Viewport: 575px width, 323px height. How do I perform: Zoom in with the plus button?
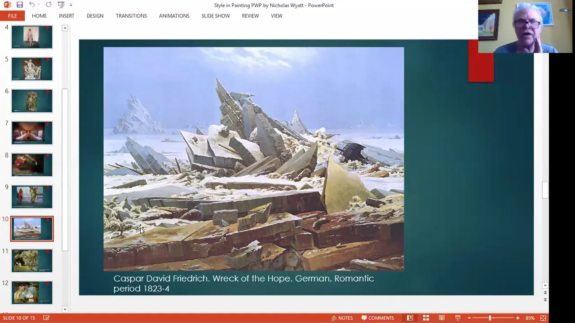tap(517, 318)
